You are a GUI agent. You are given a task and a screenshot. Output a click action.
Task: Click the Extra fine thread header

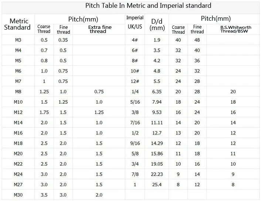[x=100, y=29]
